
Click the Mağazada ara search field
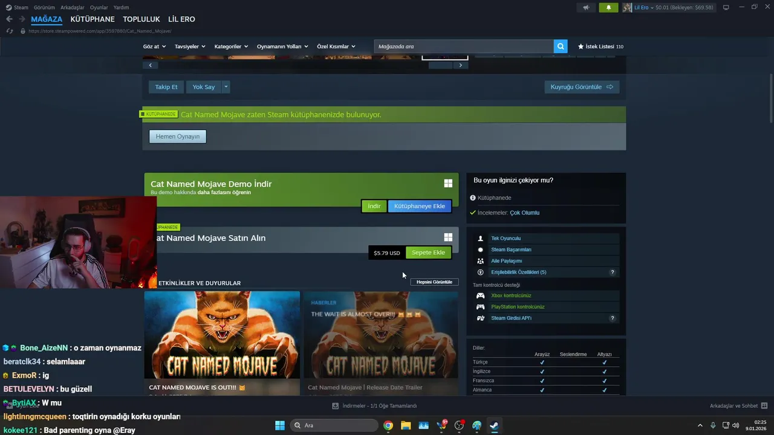464,47
